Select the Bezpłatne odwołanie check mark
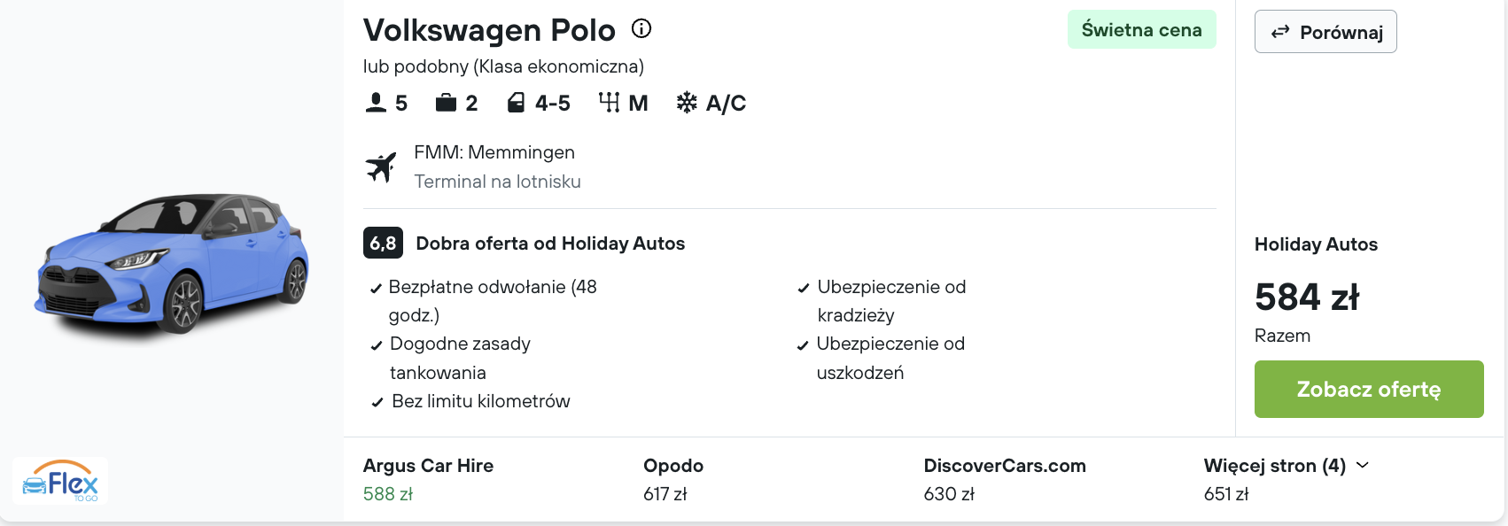This screenshot has width=1508, height=526. click(376, 289)
